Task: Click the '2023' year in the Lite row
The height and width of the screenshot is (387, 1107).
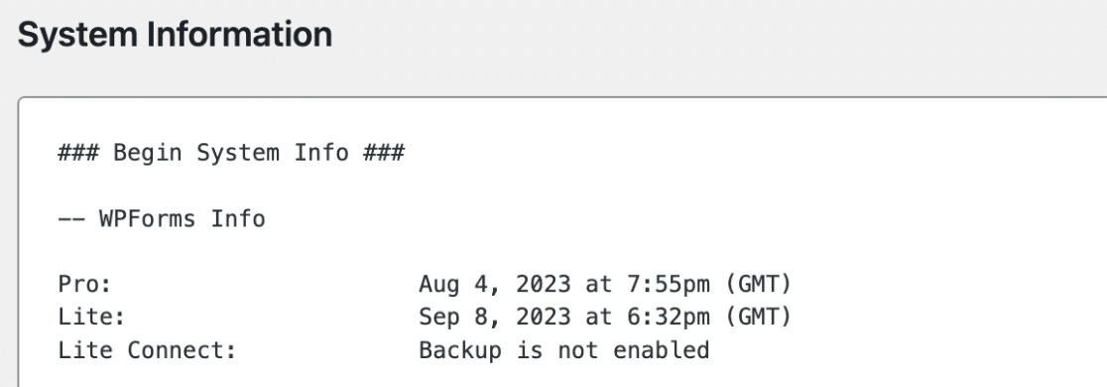Action: 543,318
